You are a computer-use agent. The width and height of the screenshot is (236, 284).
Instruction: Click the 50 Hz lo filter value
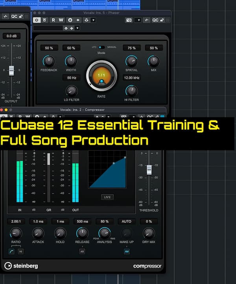[x=72, y=78]
